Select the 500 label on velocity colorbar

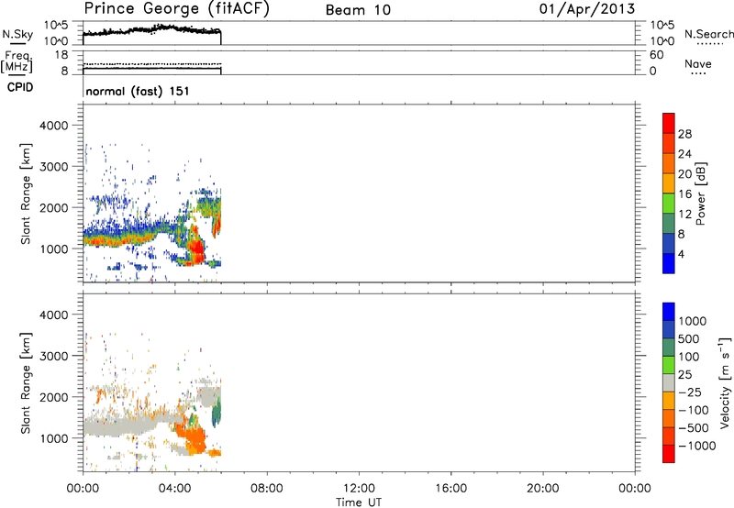[x=689, y=338]
